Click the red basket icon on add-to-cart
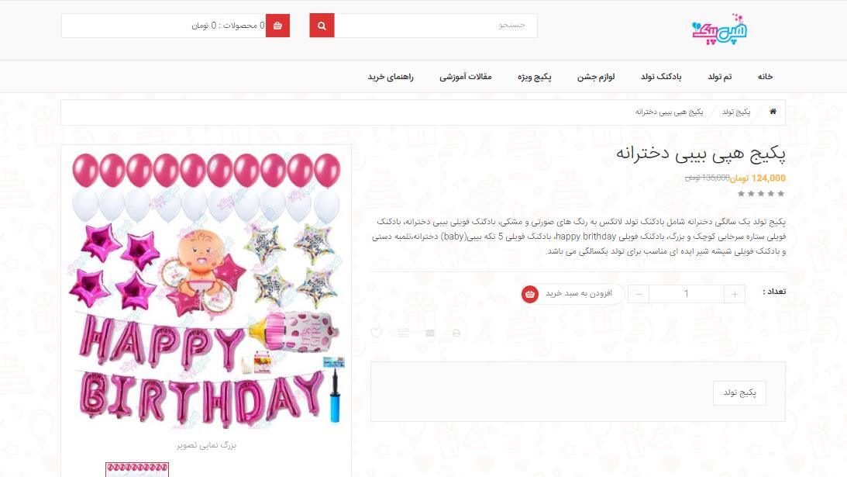847x477 pixels. (530, 294)
